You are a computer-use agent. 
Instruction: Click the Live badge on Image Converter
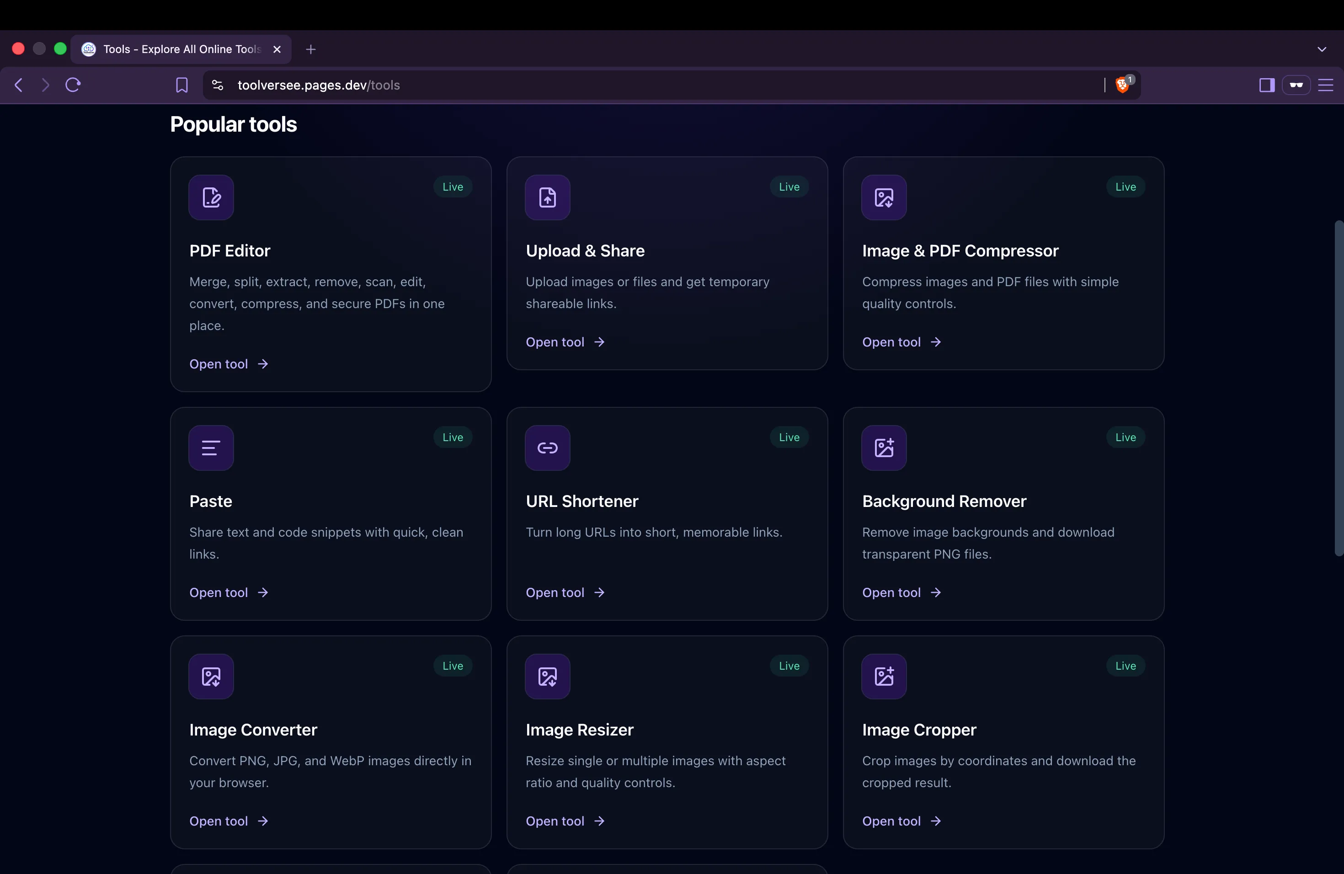pyautogui.click(x=453, y=666)
